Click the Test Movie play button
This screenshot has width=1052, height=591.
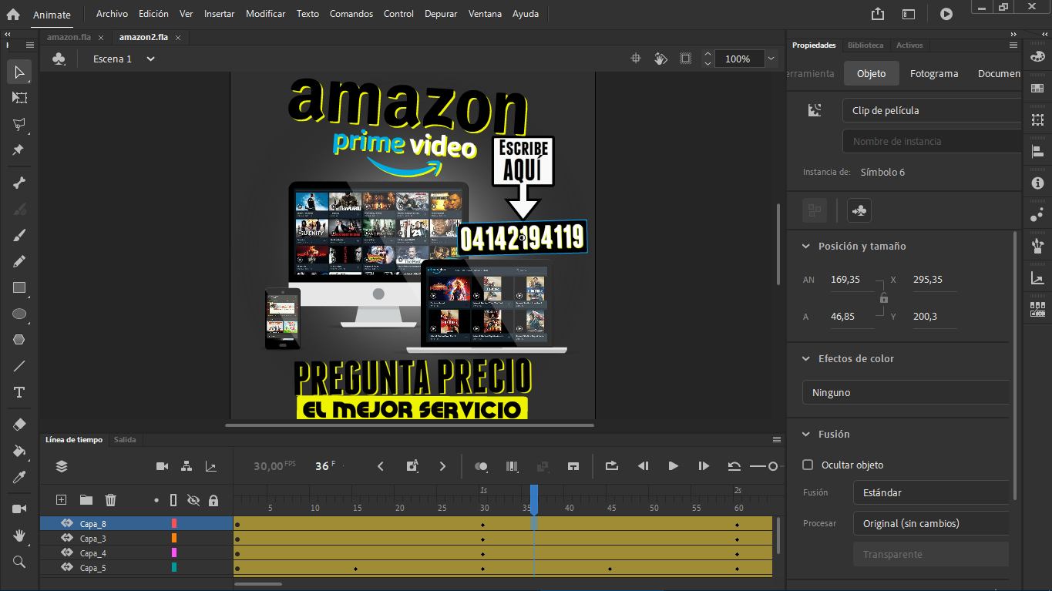pyautogui.click(x=946, y=14)
